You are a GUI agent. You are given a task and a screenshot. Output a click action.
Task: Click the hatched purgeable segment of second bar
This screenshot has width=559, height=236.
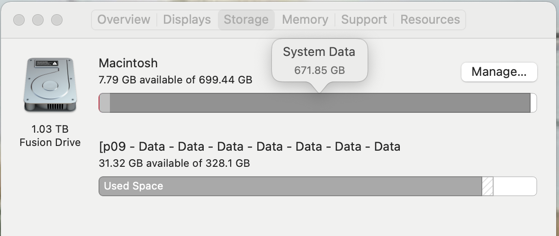[487, 186]
